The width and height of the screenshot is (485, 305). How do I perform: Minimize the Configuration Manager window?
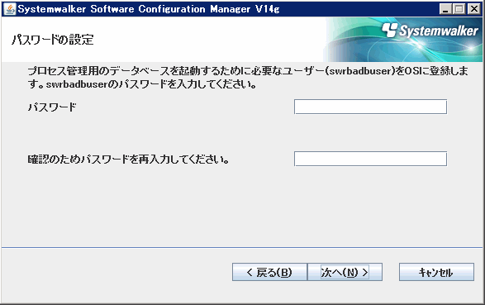(445, 9)
